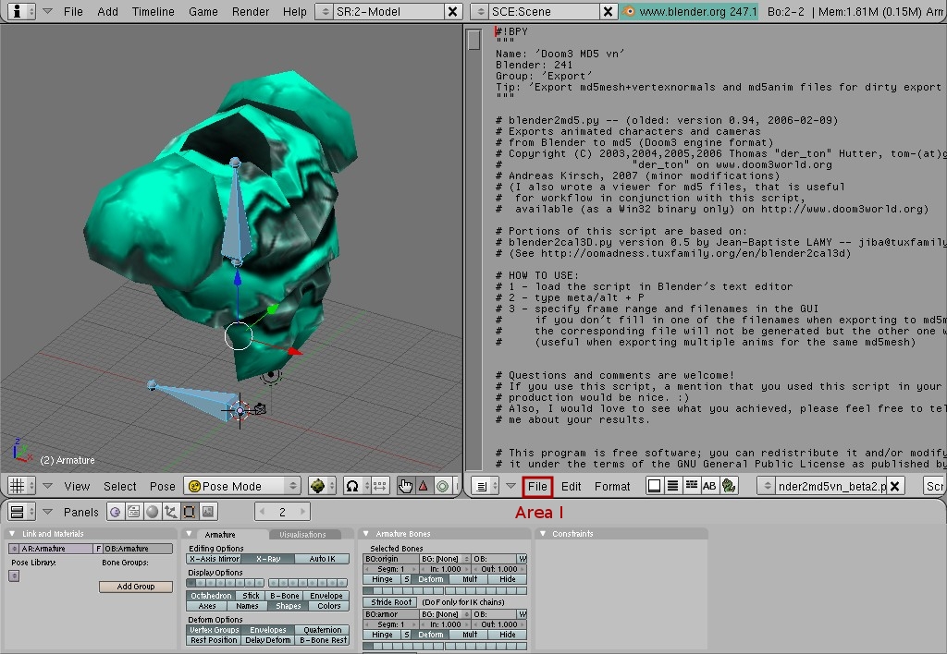The height and width of the screenshot is (654, 947).
Task: Open the SR:2-Model screen selector arrows
Action: [325, 11]
